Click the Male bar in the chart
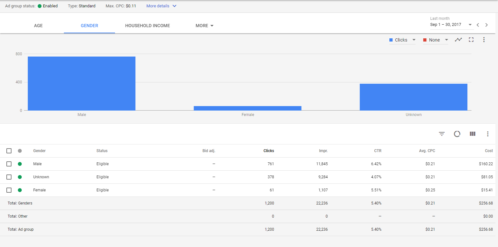498x247 pixels. pyautogui.click(x=81, y=83)
